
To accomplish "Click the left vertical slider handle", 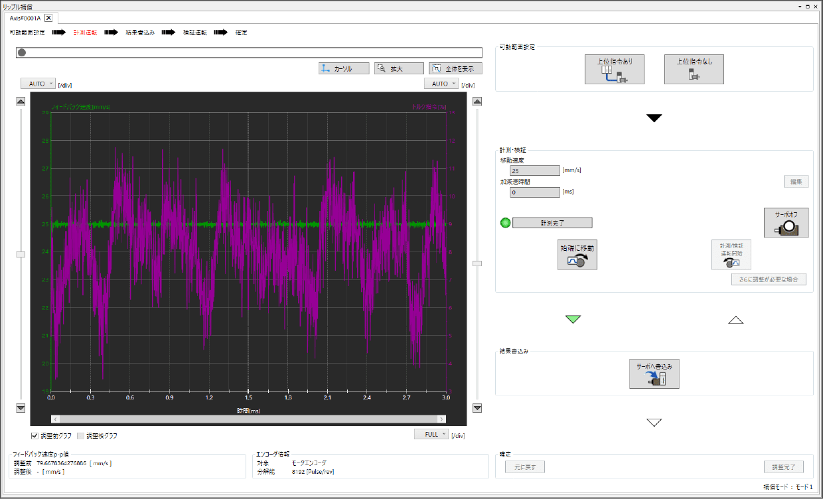I will (21, 254).
